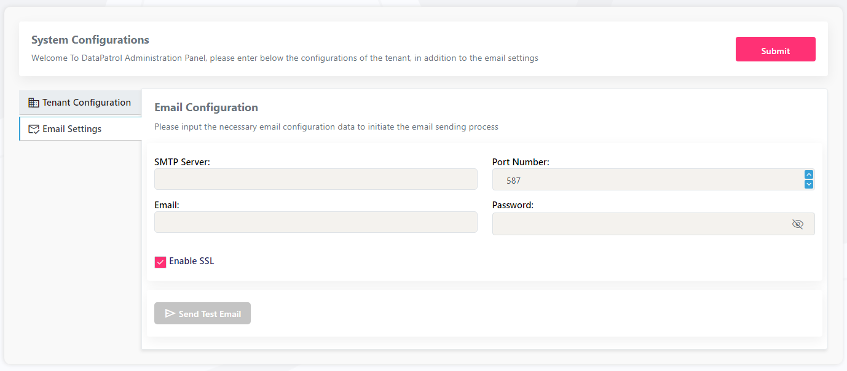This screenshot has width=847, height=371.
Task: Click the Port Number field label
Action: 521,162
